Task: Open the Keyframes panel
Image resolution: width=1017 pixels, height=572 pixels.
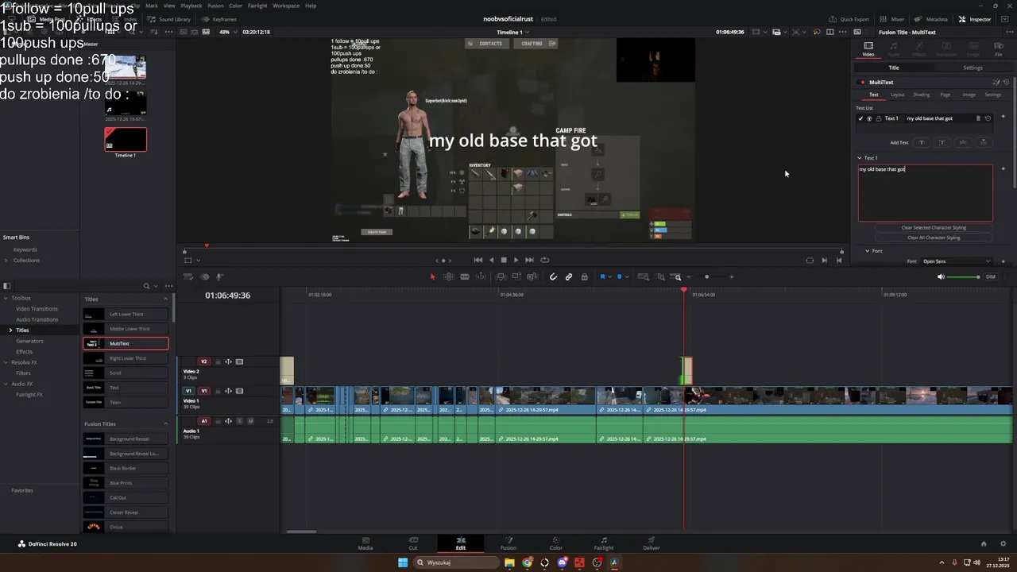Action: pyautogui.click(x=219, y=19)
